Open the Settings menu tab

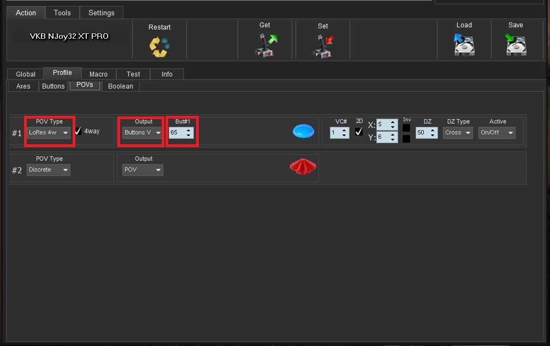pos(102,13)
